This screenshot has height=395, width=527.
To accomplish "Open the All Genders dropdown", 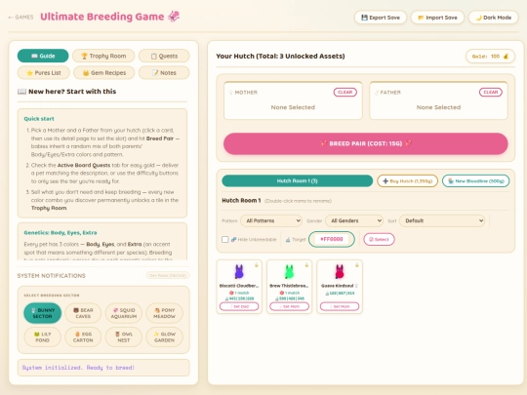I will (354, 220).
